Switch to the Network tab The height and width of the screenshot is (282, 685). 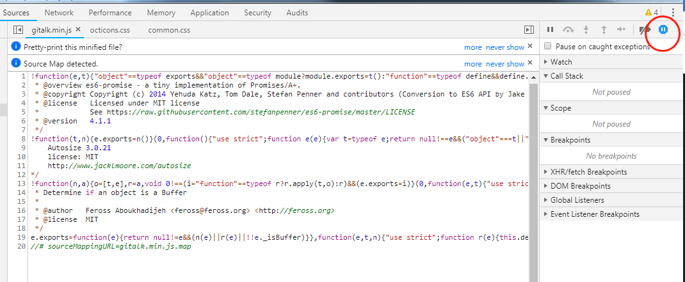point(58,13)
